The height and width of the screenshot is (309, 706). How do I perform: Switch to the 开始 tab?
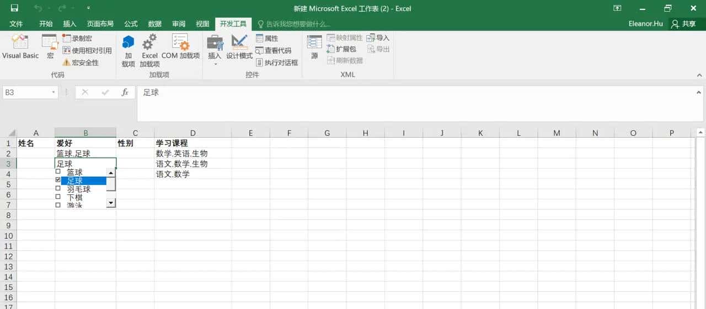[x=46, y=24]
